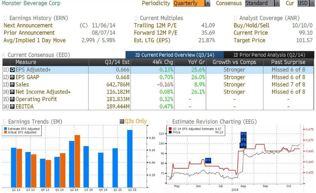Click Prior Announcement date 08/07/14

point(104,33)
